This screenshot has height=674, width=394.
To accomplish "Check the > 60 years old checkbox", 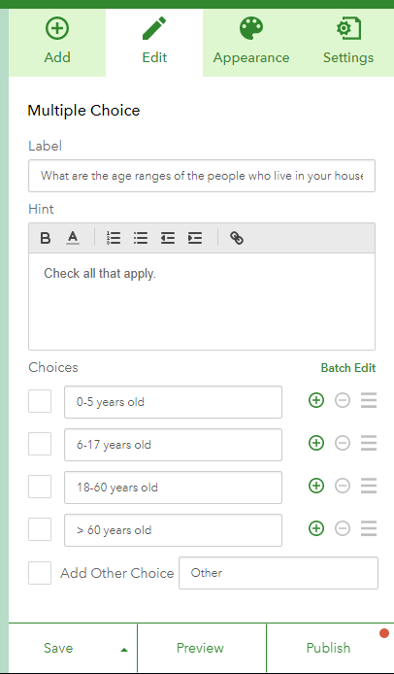I will 40,529.
